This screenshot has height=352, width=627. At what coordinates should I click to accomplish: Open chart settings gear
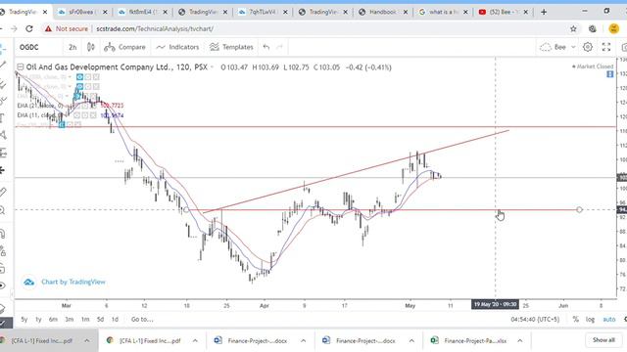[x=588, y=47]
